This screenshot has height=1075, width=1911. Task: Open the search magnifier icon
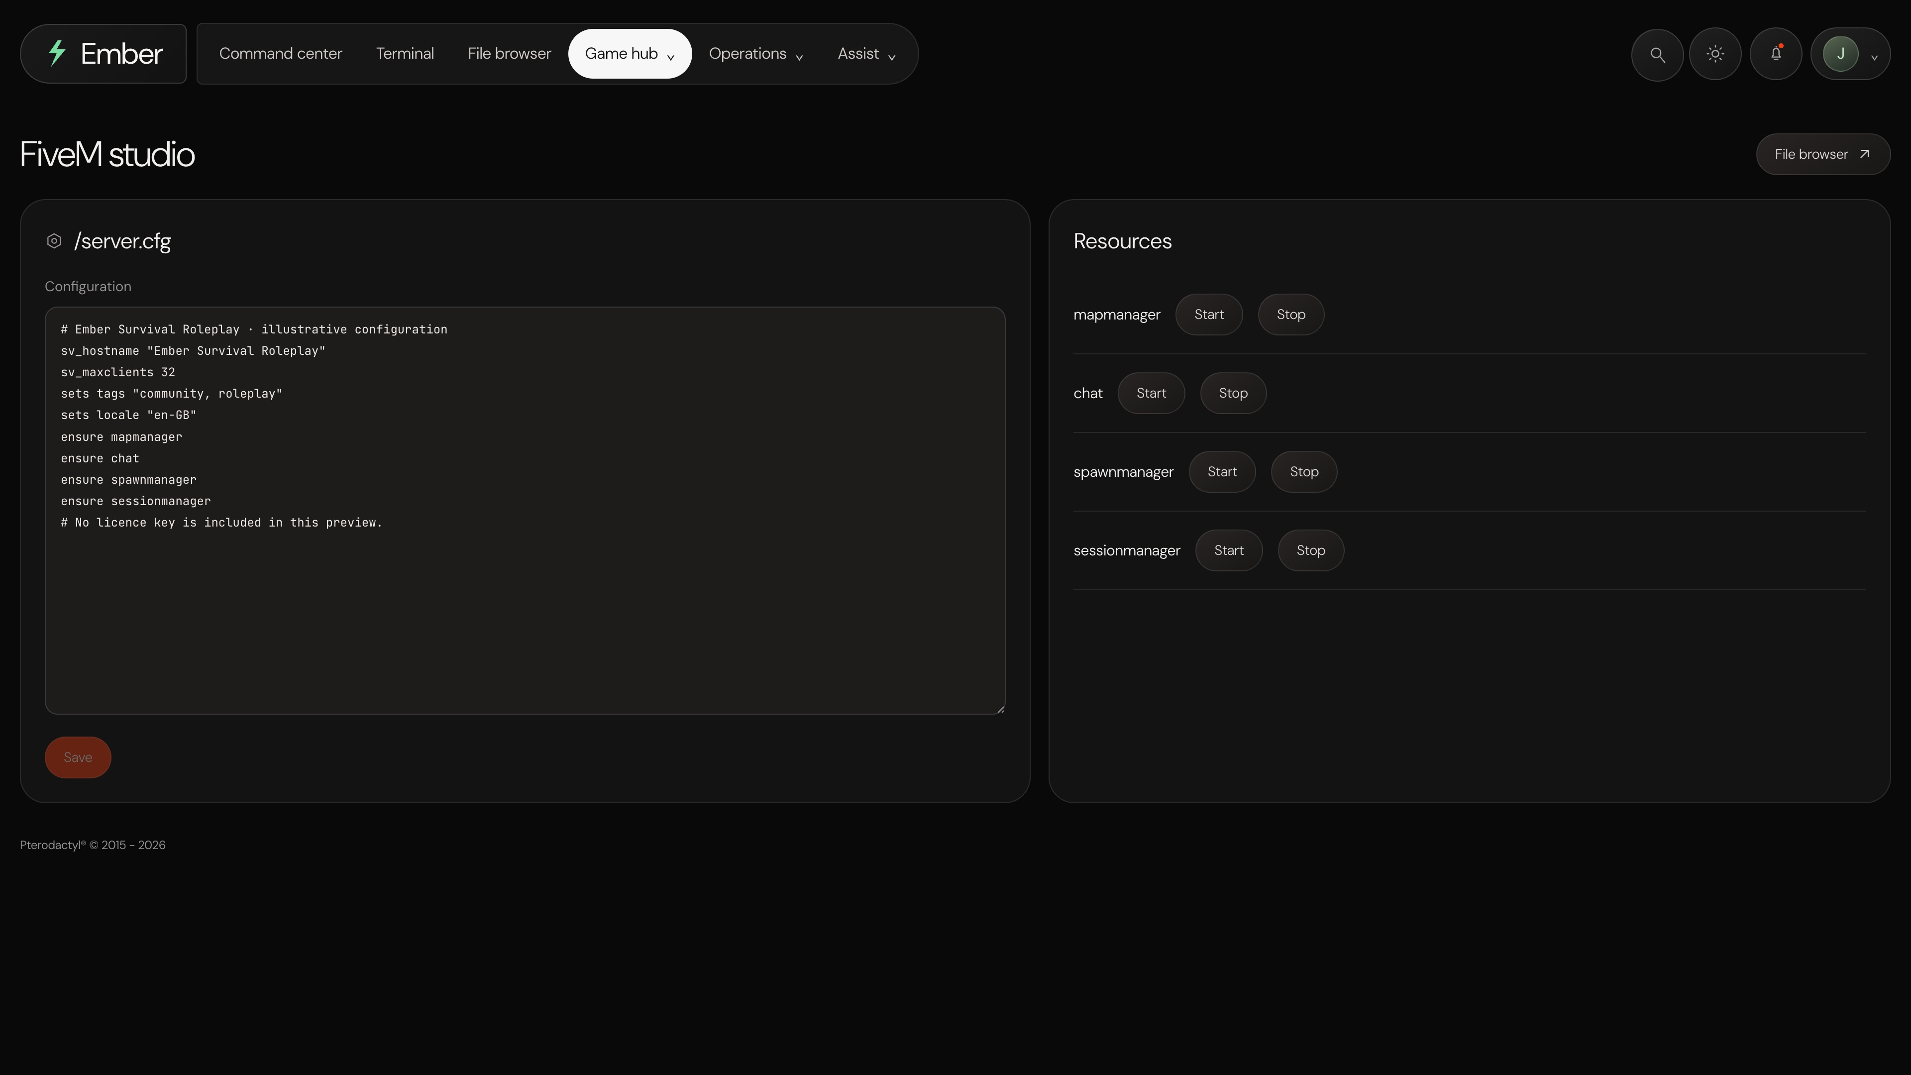(1657, 54)
